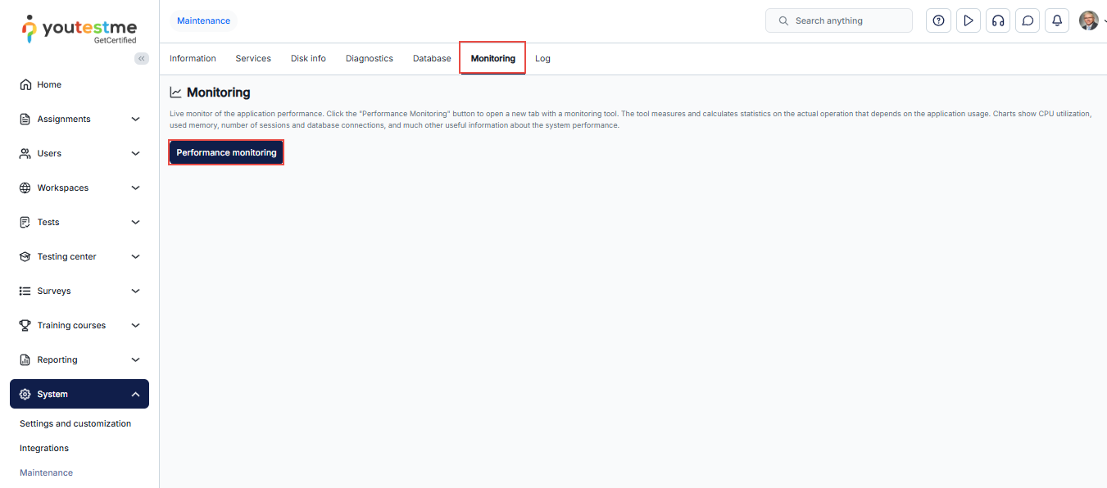Click the Search anything input field
Image resolution: width=1107 pixels, height=488 pixels.
(844, 20)
